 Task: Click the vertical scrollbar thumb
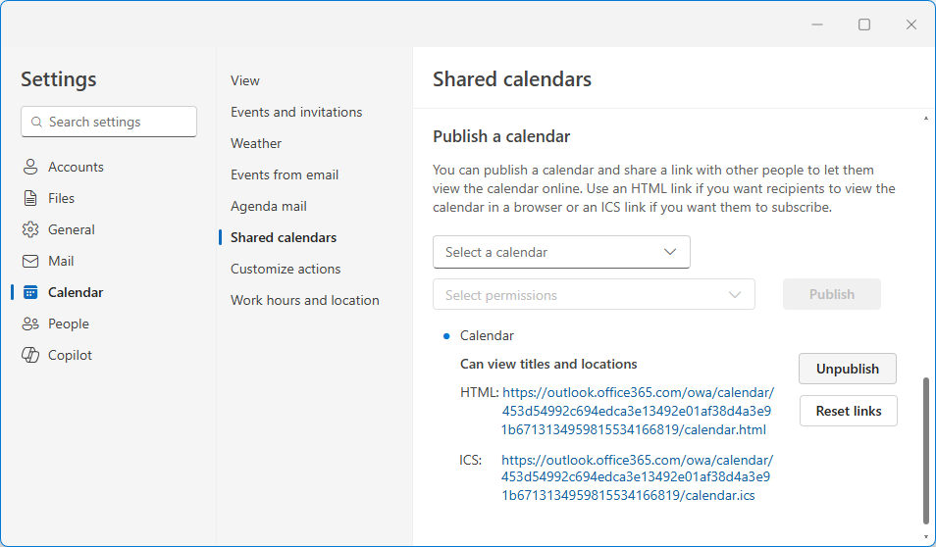(926, 450)
